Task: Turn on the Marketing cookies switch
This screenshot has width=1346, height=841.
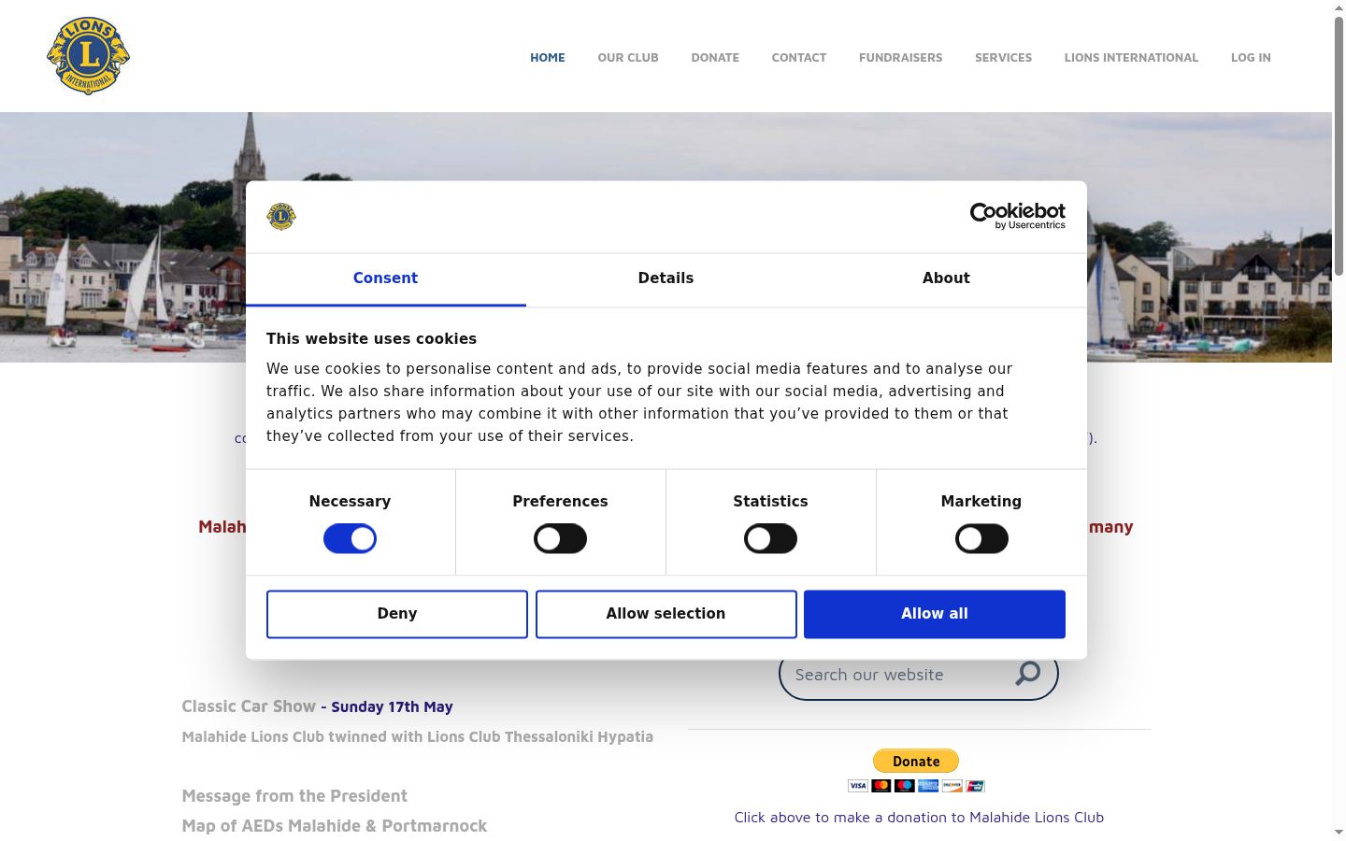Action: [x=981, y=539]
